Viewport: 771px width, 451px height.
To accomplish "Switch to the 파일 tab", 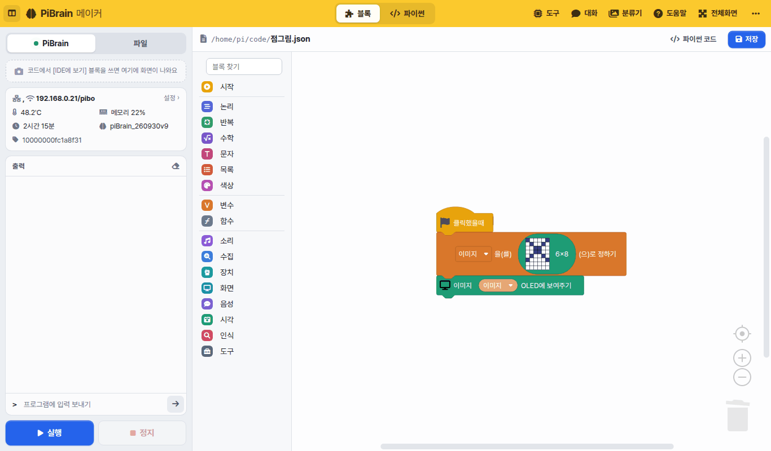I will (x=140, y=43).
